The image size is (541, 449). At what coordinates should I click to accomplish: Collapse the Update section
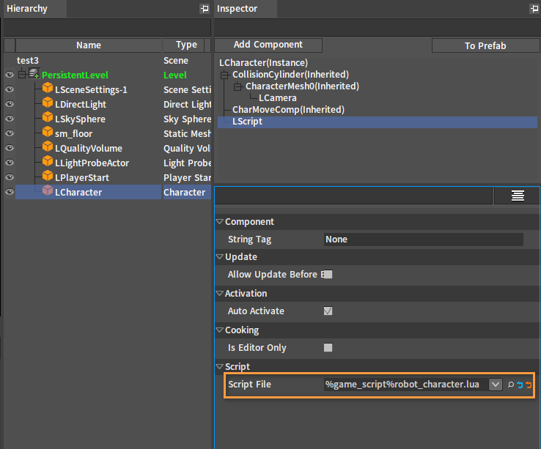[x=219, y=257]
